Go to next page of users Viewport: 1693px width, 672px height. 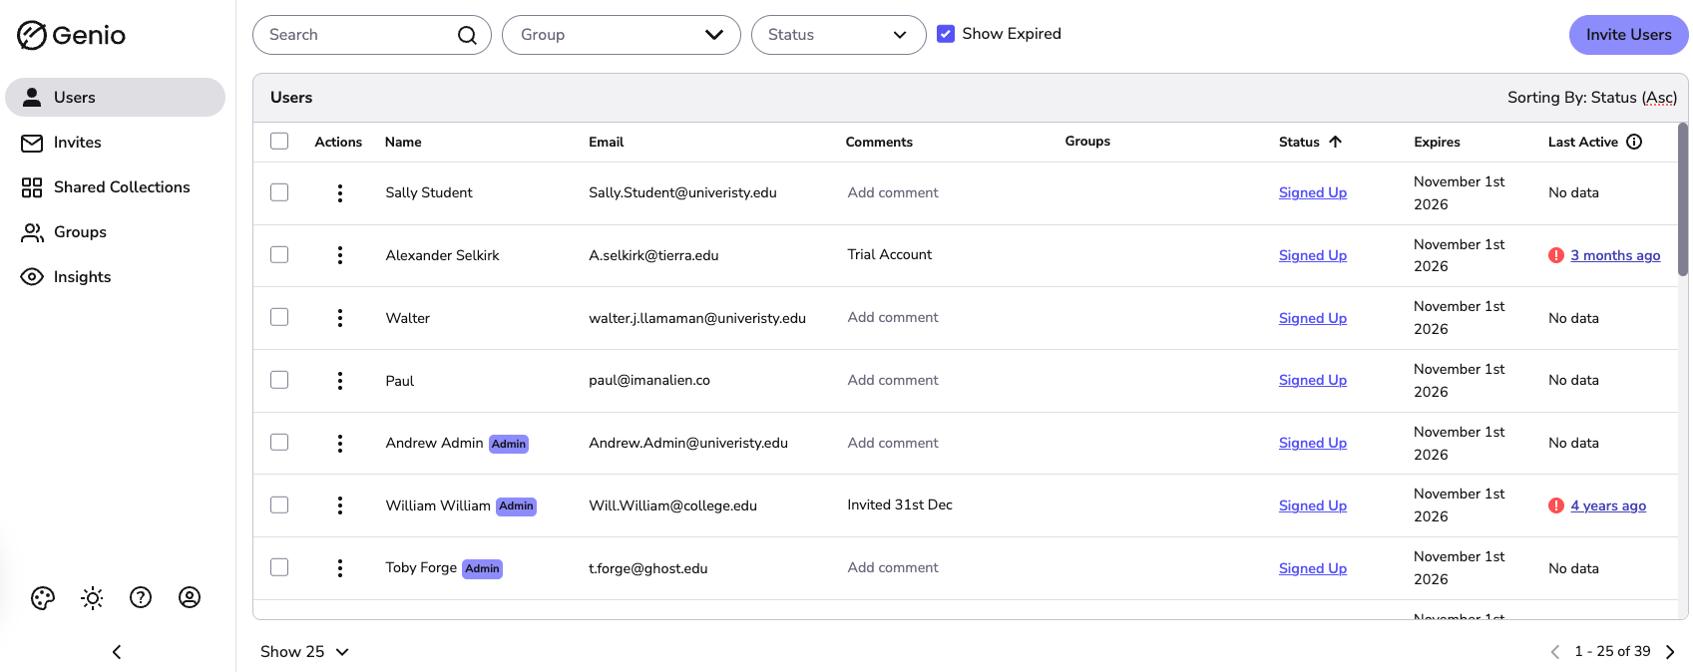pos(1670,652)
